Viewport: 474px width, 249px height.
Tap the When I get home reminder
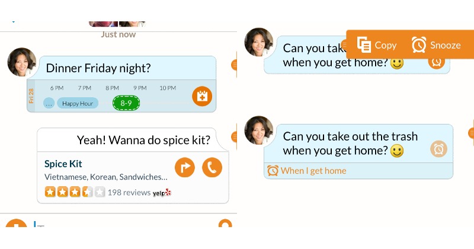point(307,171)
